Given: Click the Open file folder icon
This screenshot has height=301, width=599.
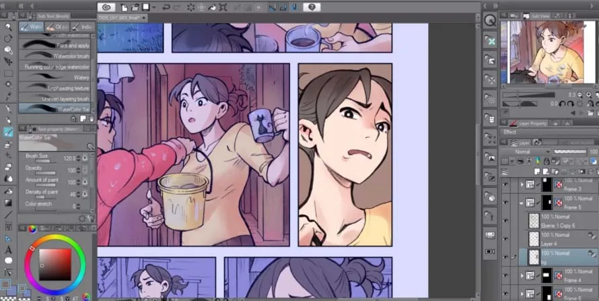Looking at the screenshot, I should click(x=135, y=7).
